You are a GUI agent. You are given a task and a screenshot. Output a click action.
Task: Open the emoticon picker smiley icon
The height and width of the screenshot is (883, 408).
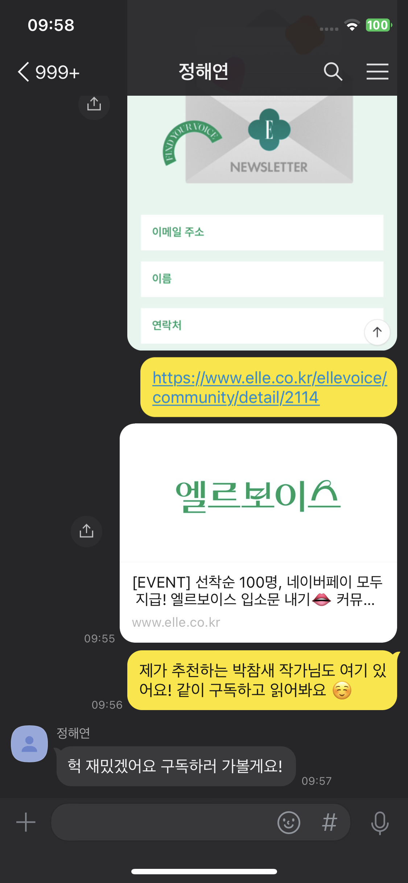pyautogui.click(x=289, y=822)
